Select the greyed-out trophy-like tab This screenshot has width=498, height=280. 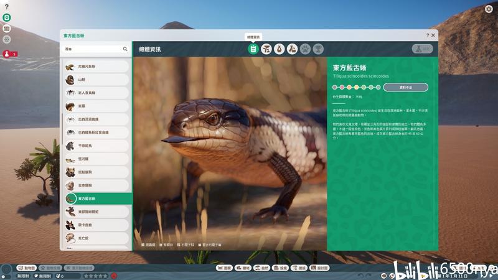coord(318,49)
